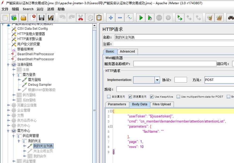This screenshot has height=163, width=234.
Task: Select the Basic tab
Action: 110,51
